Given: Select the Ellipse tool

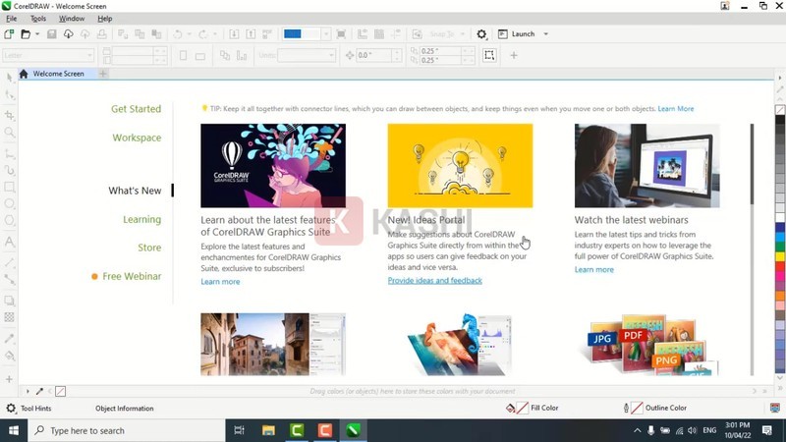Looking at the screenshot, I should click(x=9, y=204).
